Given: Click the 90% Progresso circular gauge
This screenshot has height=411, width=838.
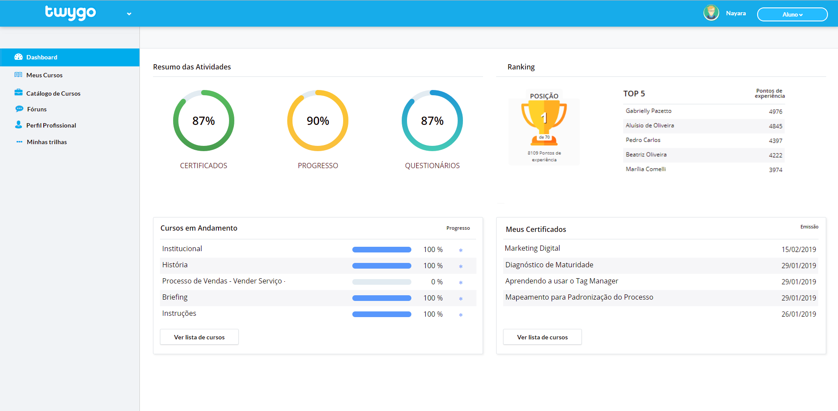Looking at the screenshot, I should pos(318,121).
